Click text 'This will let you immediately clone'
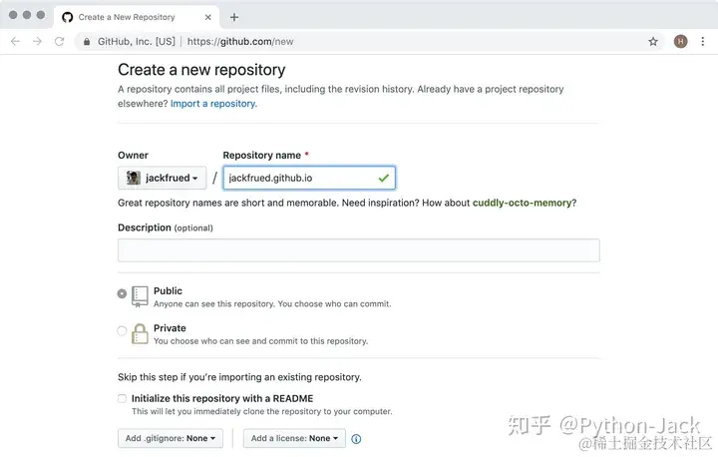The width and height of the screenshot is (718, 457). [262, 412]
